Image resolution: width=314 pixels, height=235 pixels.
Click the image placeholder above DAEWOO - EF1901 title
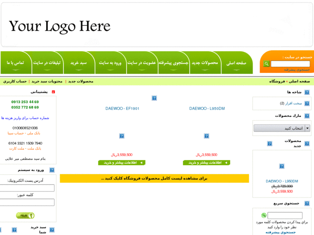[x=154, y=98]
